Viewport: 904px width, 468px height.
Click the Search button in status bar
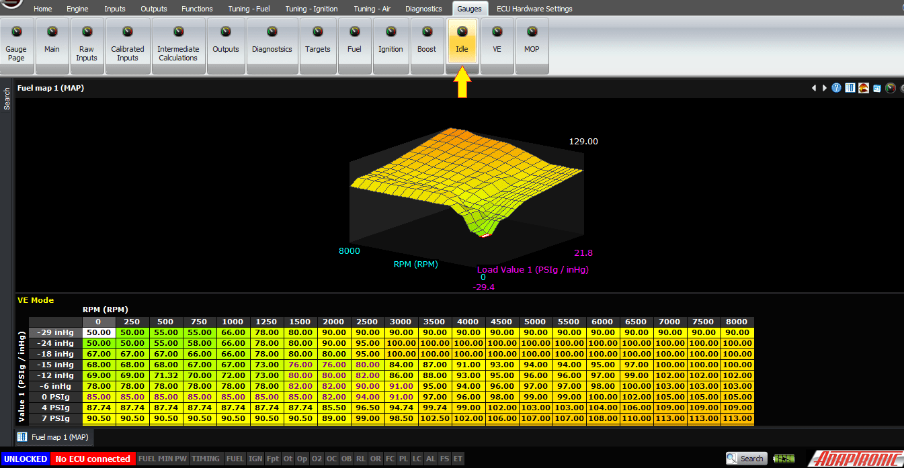click(x=746, y=458)
